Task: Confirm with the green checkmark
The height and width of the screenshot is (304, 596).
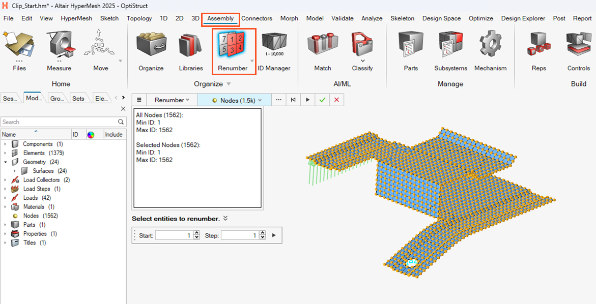Action: [322, 100]
